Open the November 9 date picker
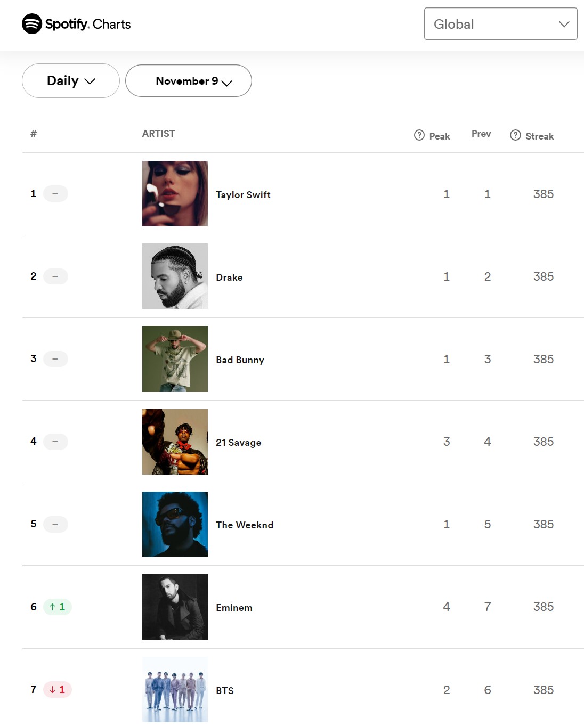This screenshot has width=584, height=726. tap(189, 81)
